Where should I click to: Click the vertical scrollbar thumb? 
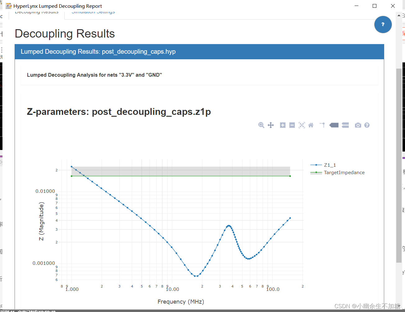[x=399, y=165]
